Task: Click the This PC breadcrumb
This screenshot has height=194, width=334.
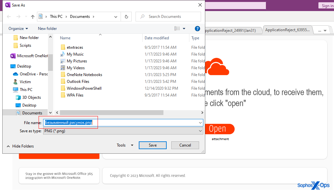Action: 56,17
